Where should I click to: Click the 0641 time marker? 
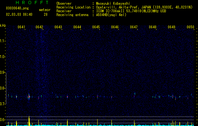click(21, 27)
